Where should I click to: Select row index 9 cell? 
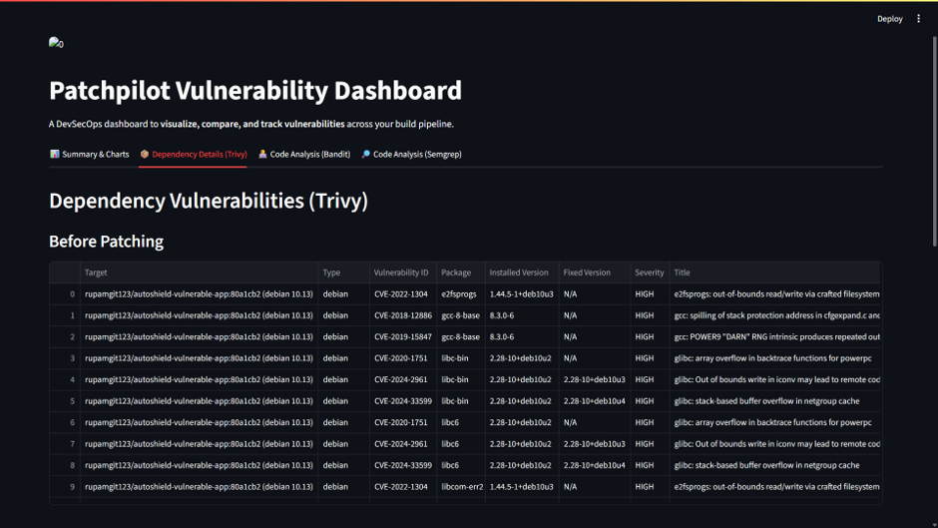pyautogui.click(x=65, y=487)
